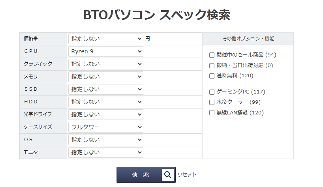The height and width of the screenshot is (187, 323).
Task: Enable the 即納・当日出荷対応 option
Action: tap(212, 65)
